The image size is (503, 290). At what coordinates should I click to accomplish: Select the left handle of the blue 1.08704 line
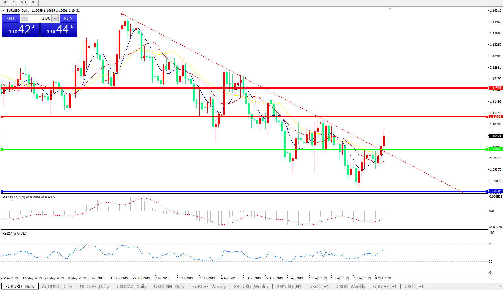click(x=2, y=191)
